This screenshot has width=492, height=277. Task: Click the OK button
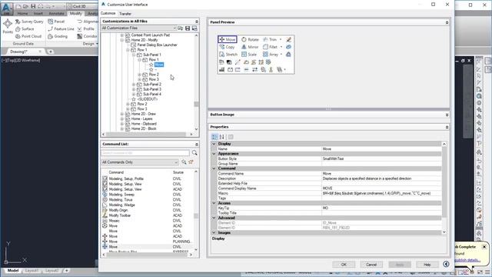(x=344, y=265)
